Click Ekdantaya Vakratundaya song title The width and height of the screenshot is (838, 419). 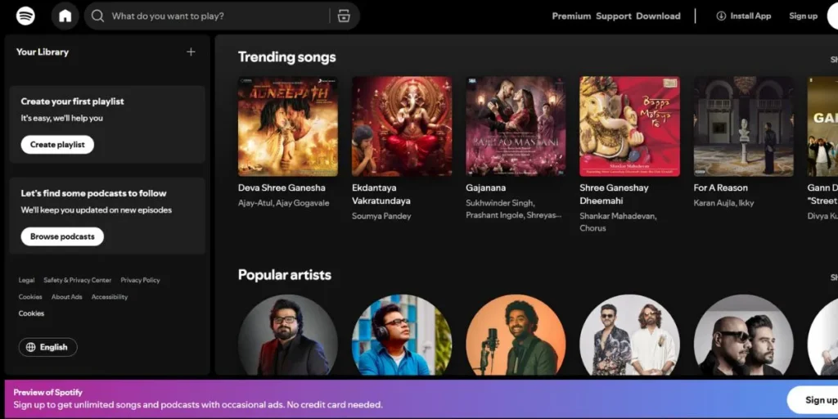coord(381,195)
